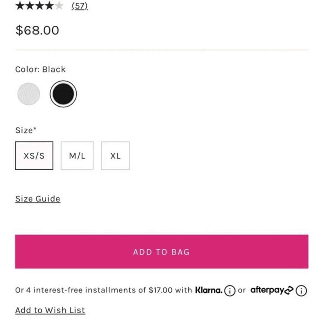Click the interest-free installments text
Viewport: 317px width, 317px height.
(x=104, y=290)
